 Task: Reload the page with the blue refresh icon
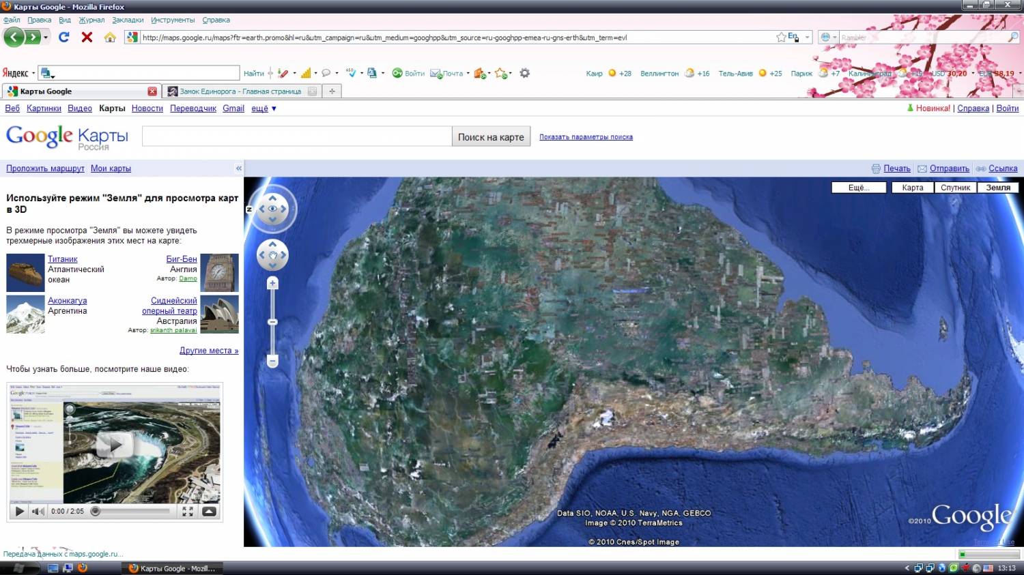tap(64, 37)
